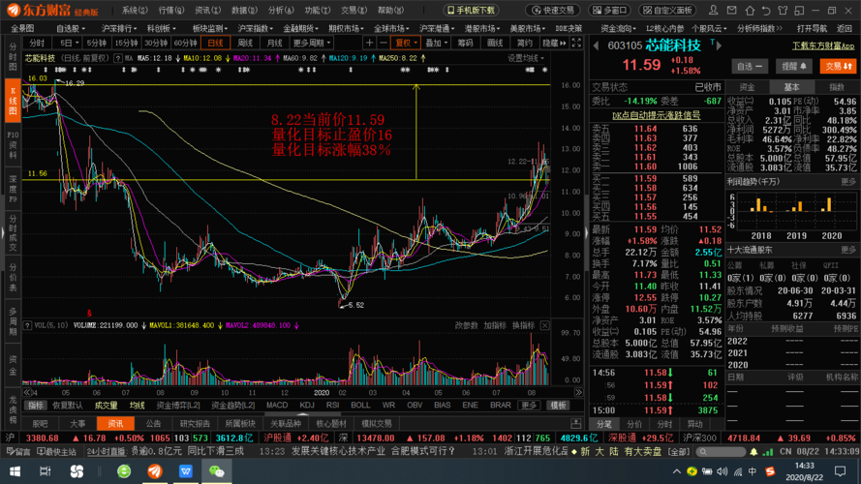Viewport: 861px width, 484px height.
Task: Click the undo back arrow icon
Action: coord(766,10)
